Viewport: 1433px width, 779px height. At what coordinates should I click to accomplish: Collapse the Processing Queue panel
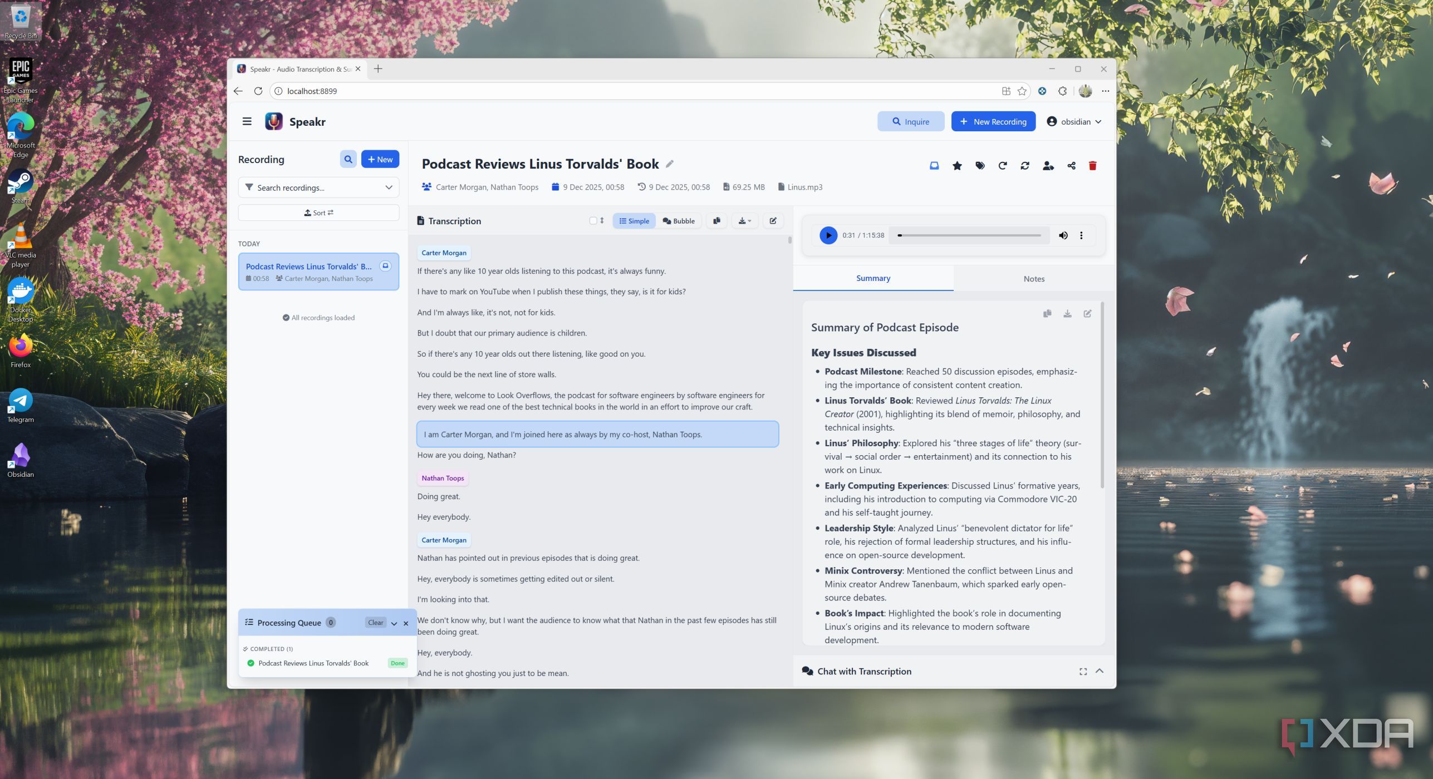(x=394, y=623)
